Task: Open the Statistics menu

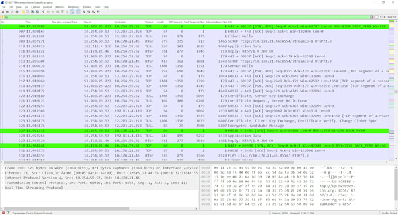Action: (60, 7)
